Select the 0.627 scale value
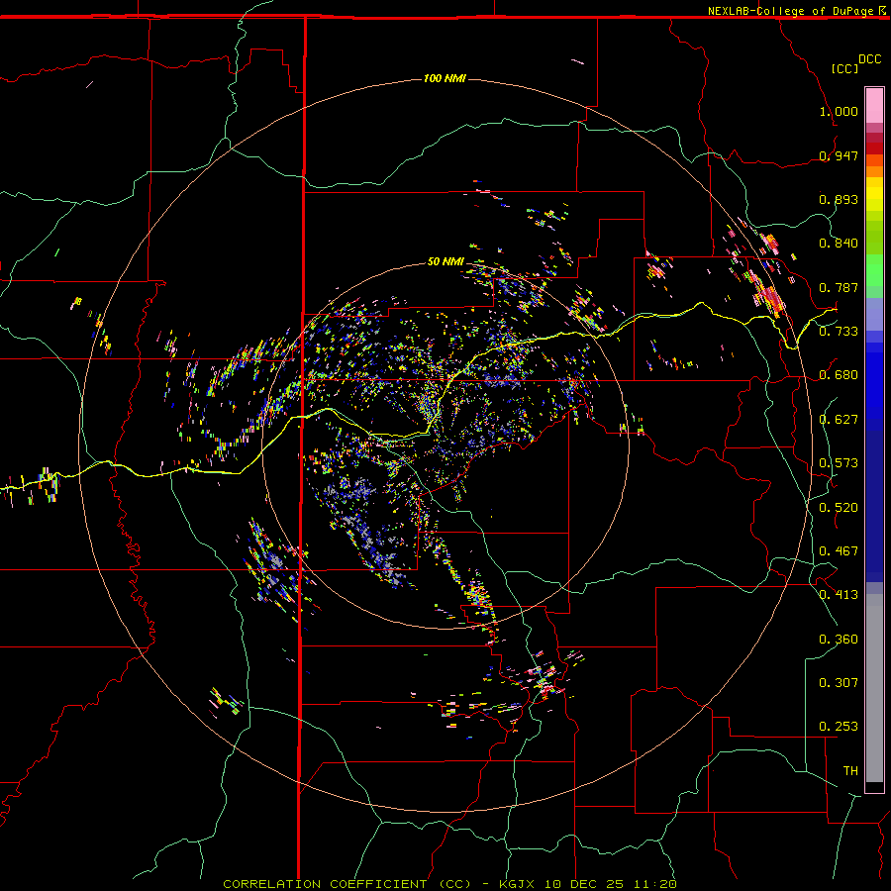The image size is (891, 891). click(x=839, y=420)
